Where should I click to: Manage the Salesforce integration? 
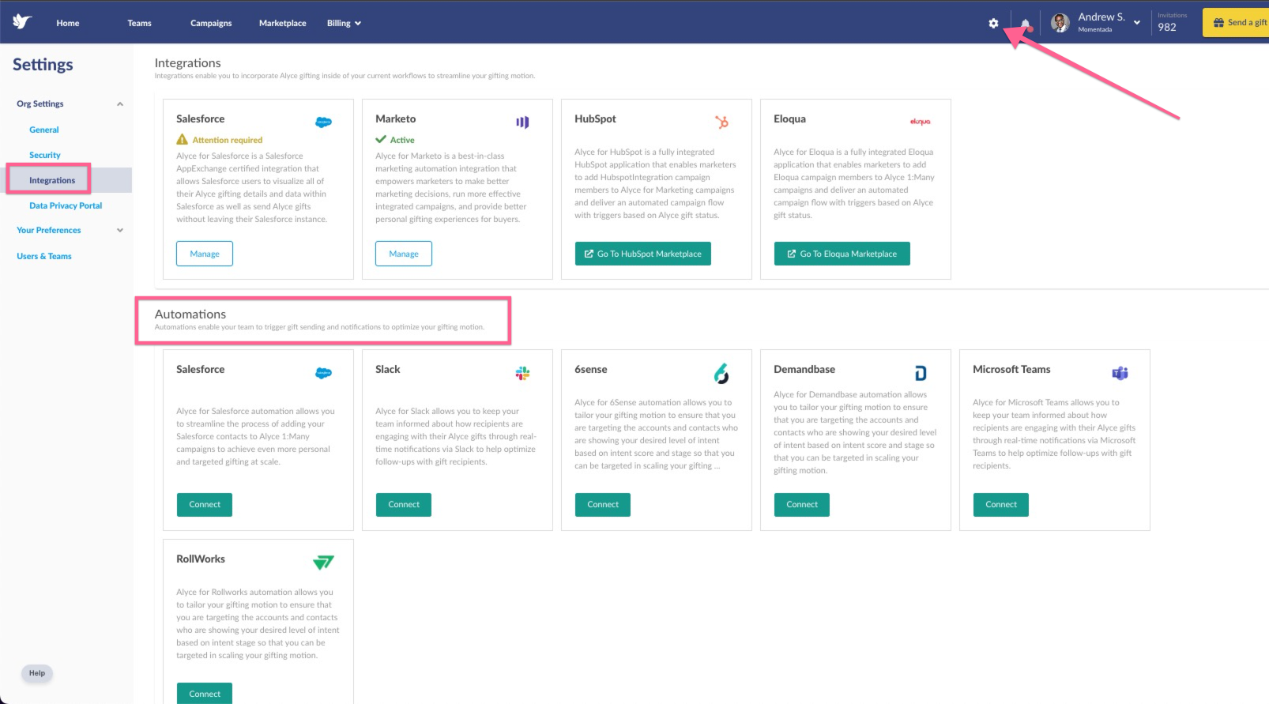pyautogui.click(x=205, y=254)
